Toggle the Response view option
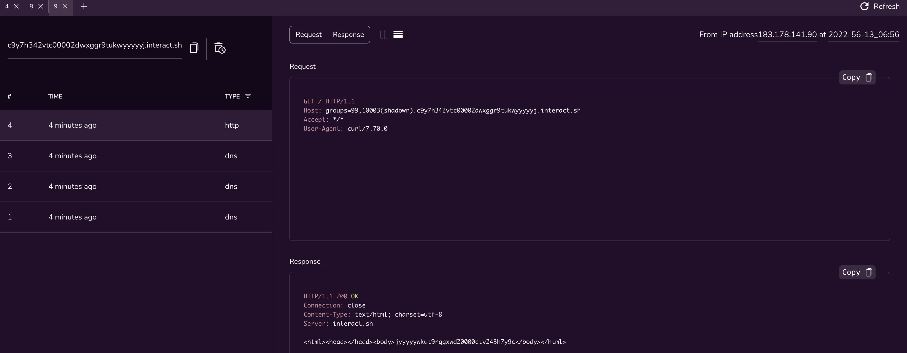907x353 pixels. 348,34
